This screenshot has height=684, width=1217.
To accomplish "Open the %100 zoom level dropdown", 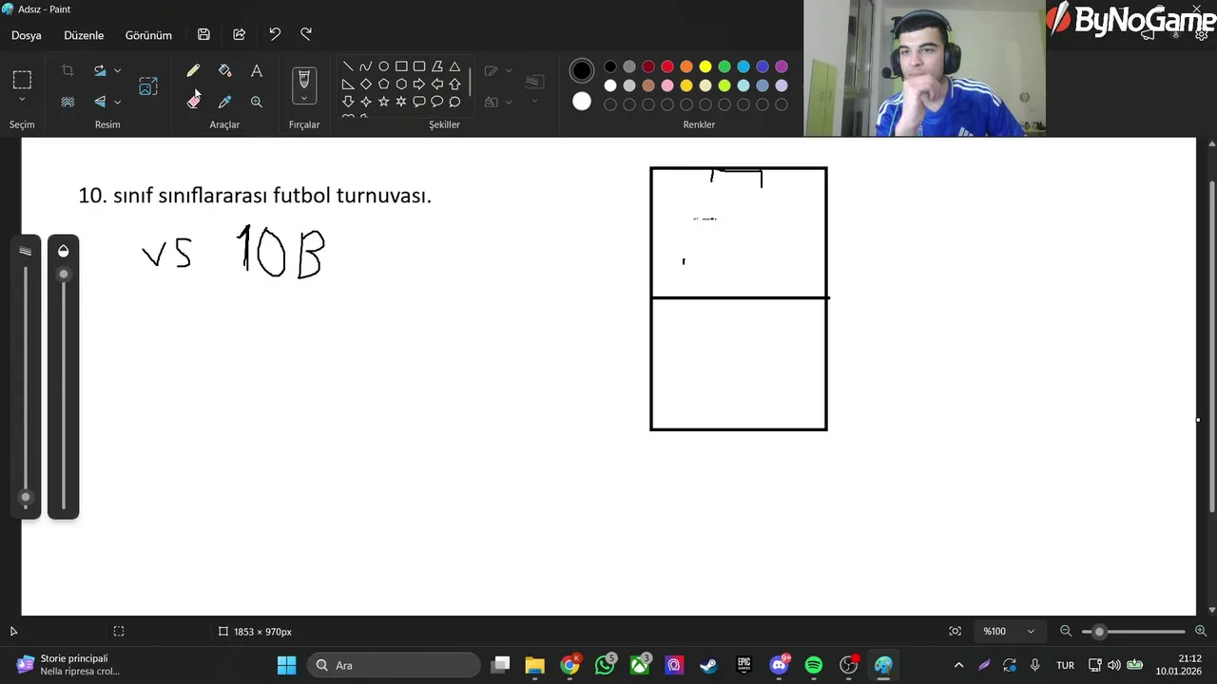I will tap(1009, 631).
